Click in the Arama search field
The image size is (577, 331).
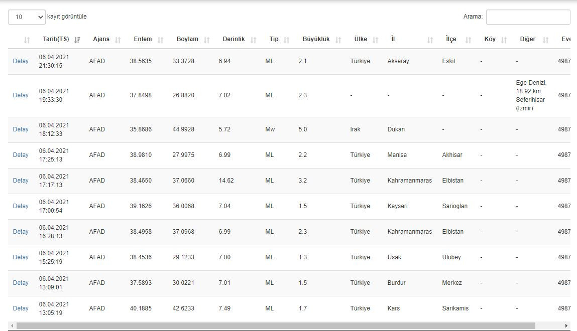point(528,17)
